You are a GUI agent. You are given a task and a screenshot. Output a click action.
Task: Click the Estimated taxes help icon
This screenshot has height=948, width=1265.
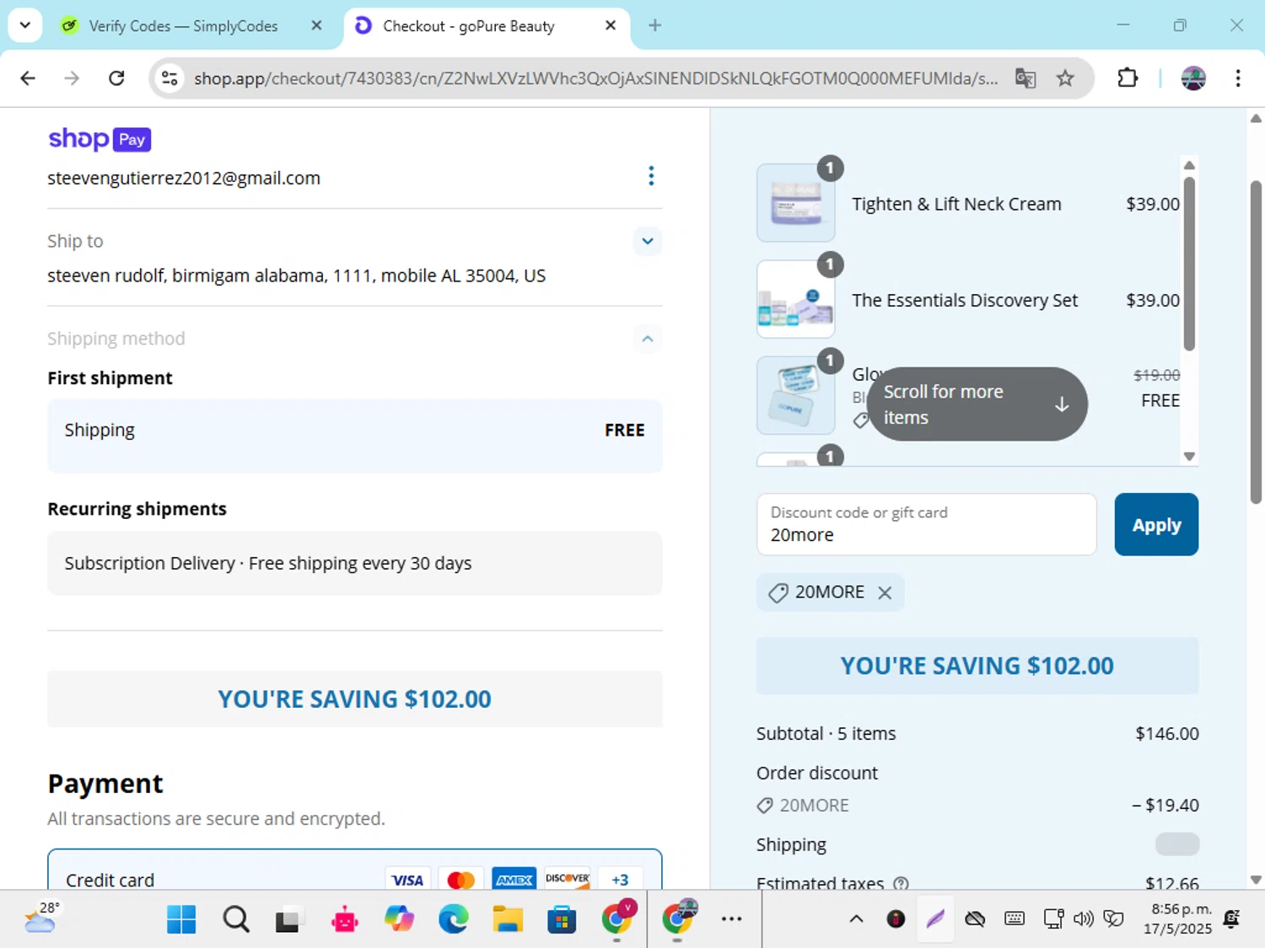click(901, 883)
